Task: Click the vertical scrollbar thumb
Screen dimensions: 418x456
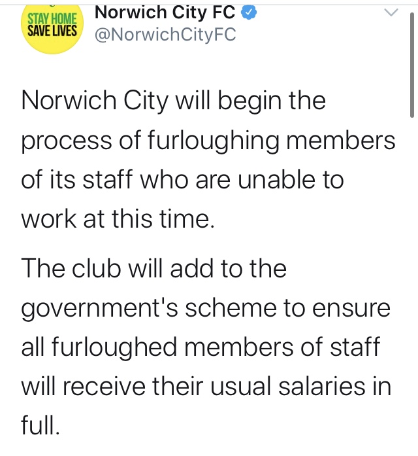Action: pyautogui.click(x=412, y=65)
